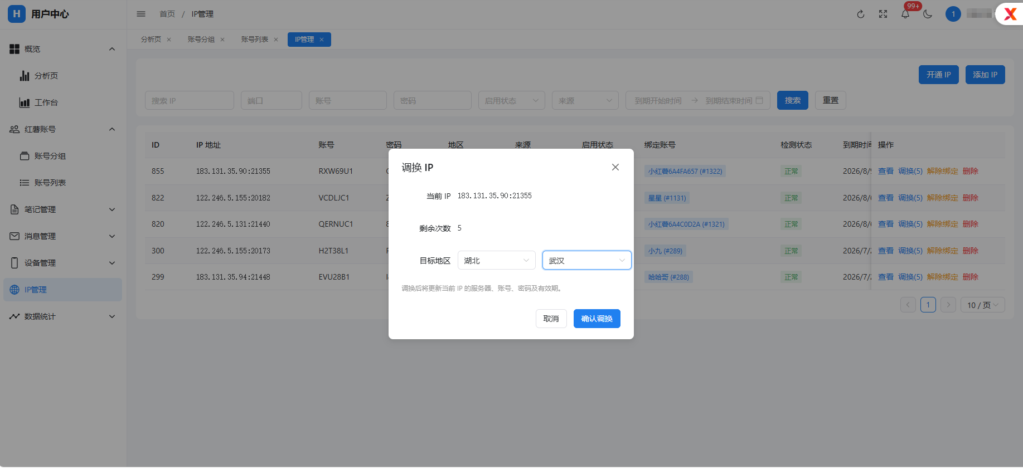This screenshot has height=469, width=1023.
Task: Close the 分析页 tab
Action: [x=169, y=40]
